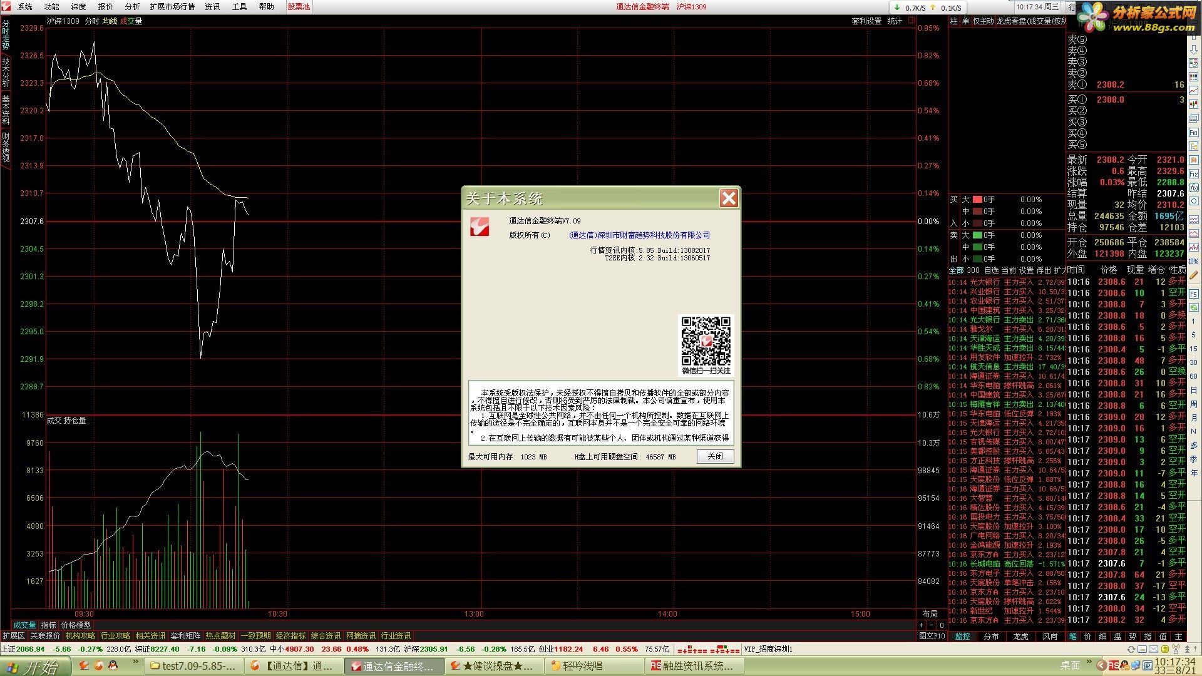Image resolution: width=1202 pixels, height=676 pixels.
Task: Select the 风向 tab in monitor panel
Action: 1050,636
